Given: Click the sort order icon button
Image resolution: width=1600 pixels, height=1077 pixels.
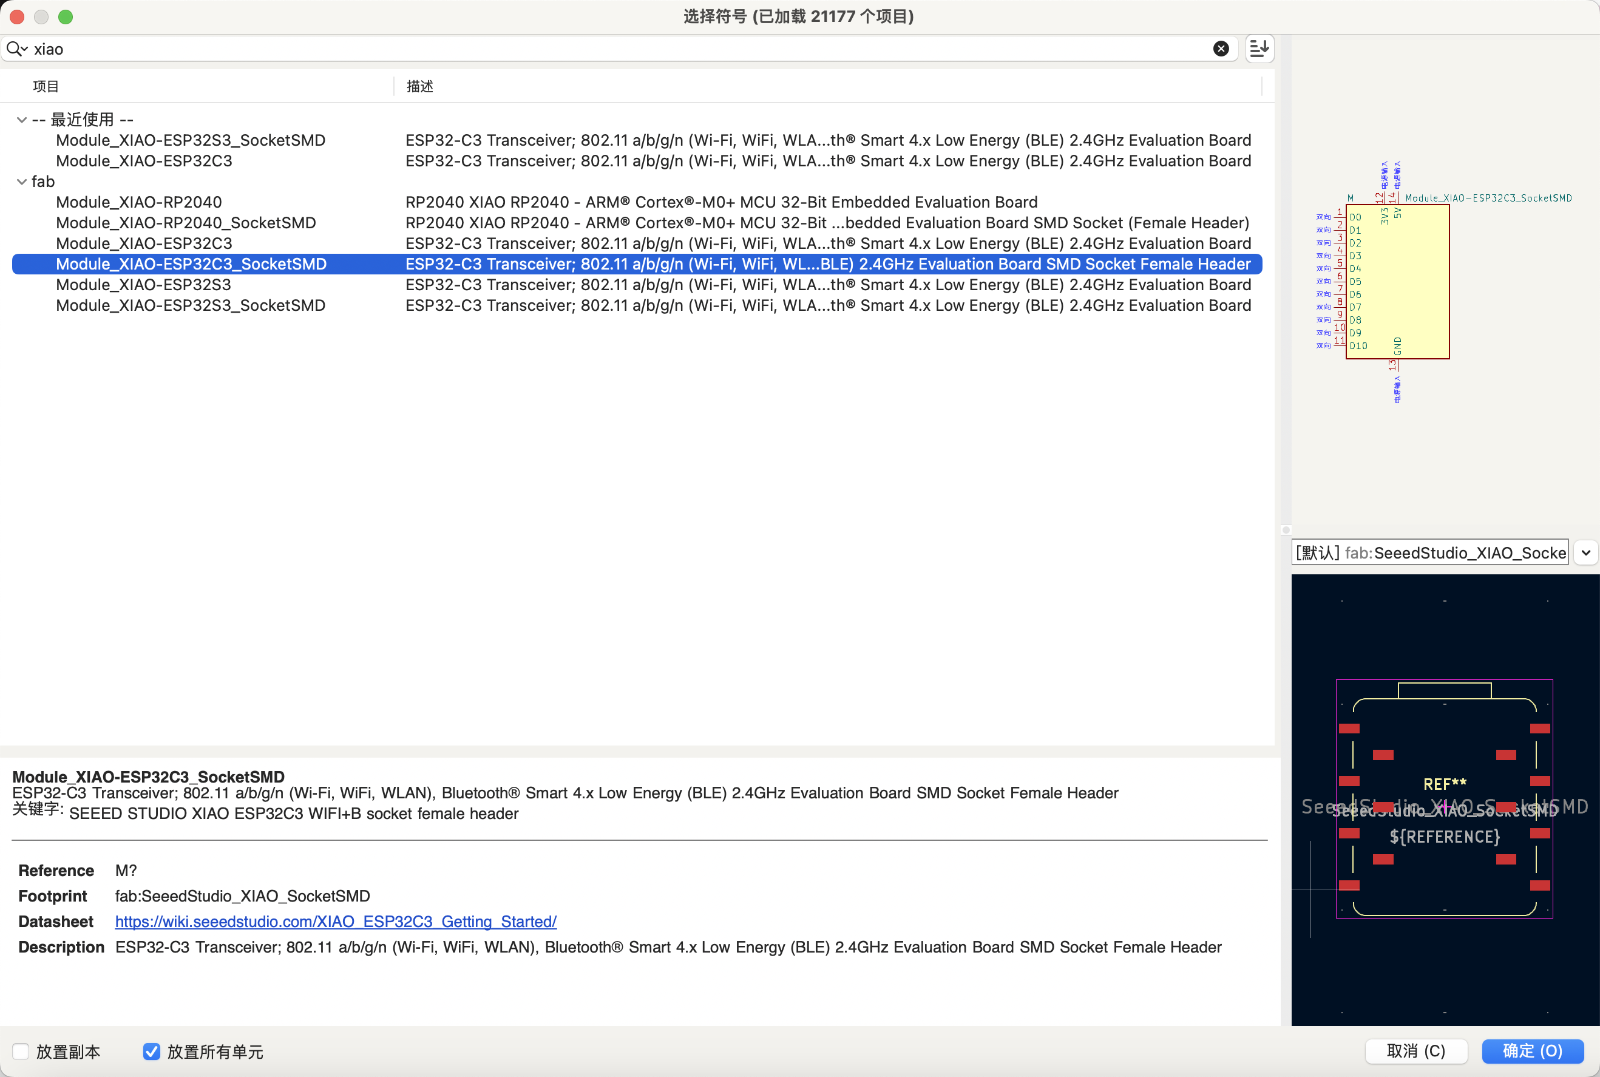Looking at the screenshot, I should (x=1259, y=49).
